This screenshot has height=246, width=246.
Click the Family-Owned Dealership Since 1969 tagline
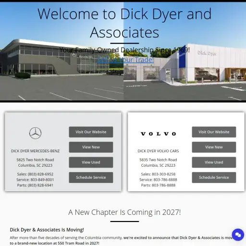click(x=124, y=50)
